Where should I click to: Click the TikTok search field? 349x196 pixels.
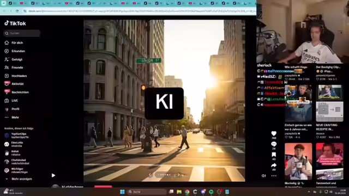22,33
